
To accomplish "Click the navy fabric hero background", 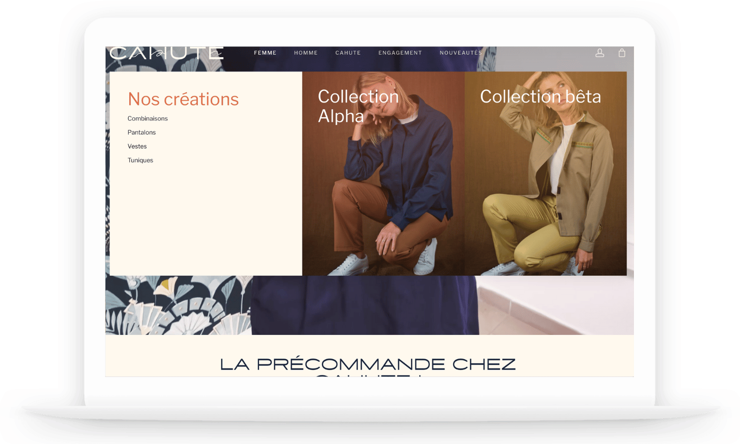I will 365,305.
